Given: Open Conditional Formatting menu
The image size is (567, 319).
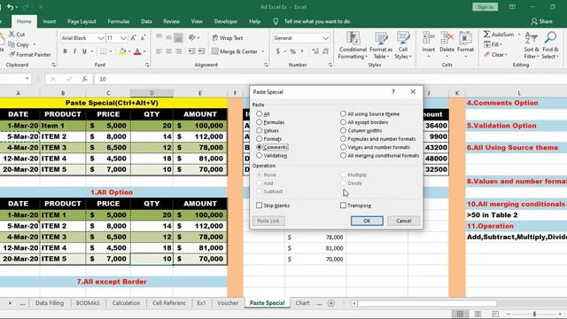Looking at the screenshot, I should coord(353,45).
